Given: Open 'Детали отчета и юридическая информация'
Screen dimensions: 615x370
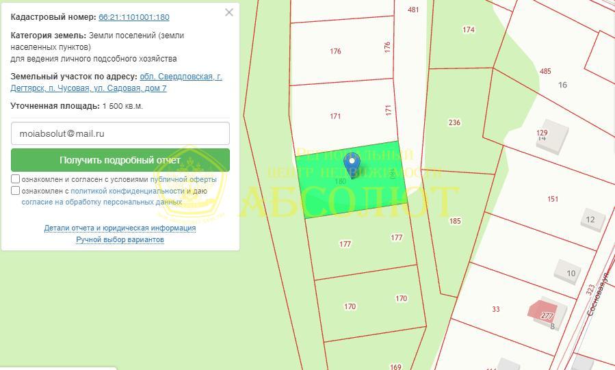Looking at the screenshot, I should pos(120,228).
